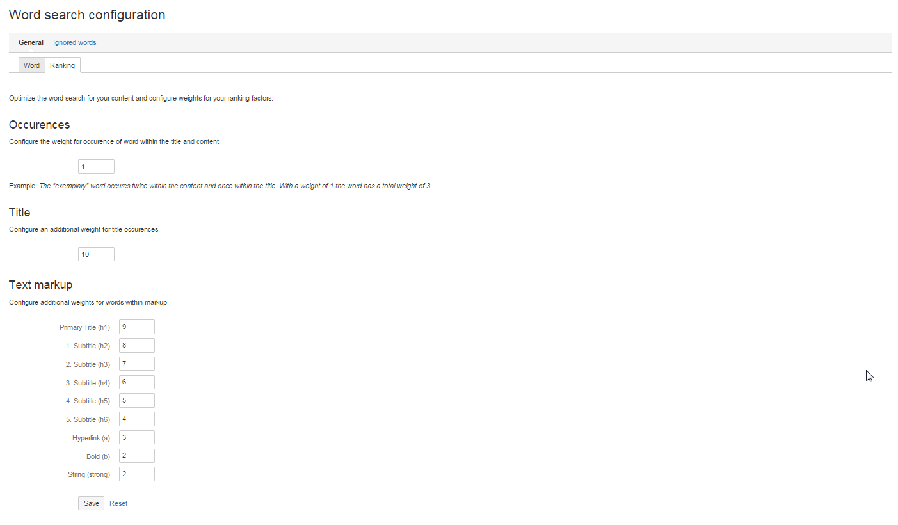Screen dimensions: 898x525
Task: Click the Occurences weight input field
Action: [x=96, y=166]
